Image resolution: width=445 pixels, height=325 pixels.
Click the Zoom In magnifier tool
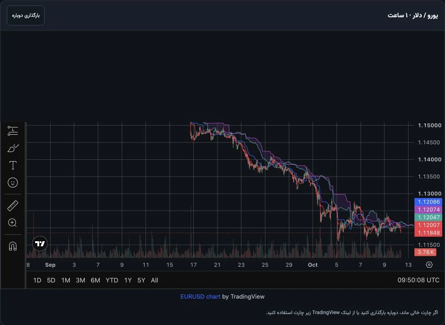(x=13, y=223)
